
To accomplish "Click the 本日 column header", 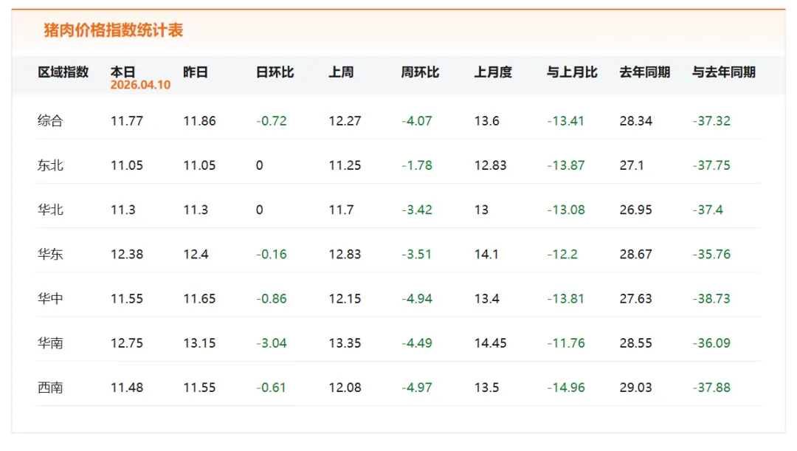I will [x=123, y=72].
